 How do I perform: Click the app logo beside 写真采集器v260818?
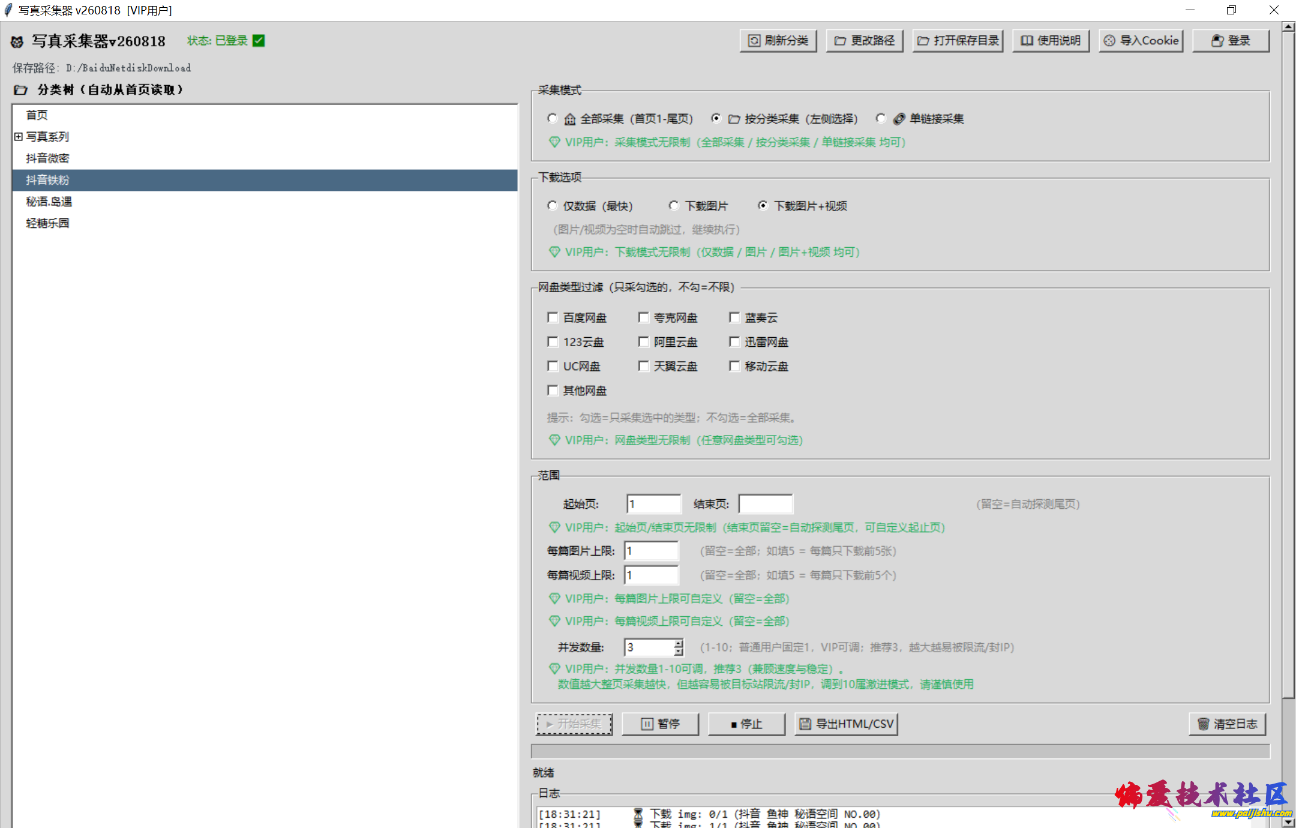tap(17, 41)
